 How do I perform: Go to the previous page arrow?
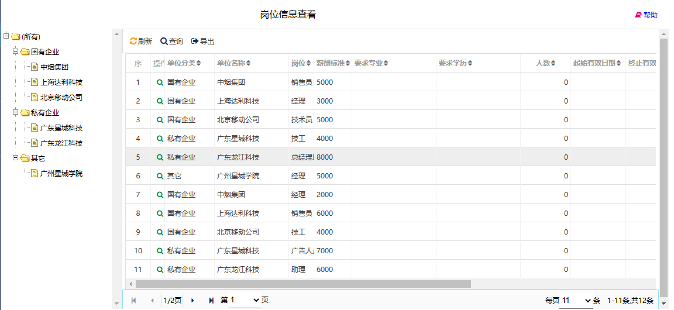[x=152, y=301]
